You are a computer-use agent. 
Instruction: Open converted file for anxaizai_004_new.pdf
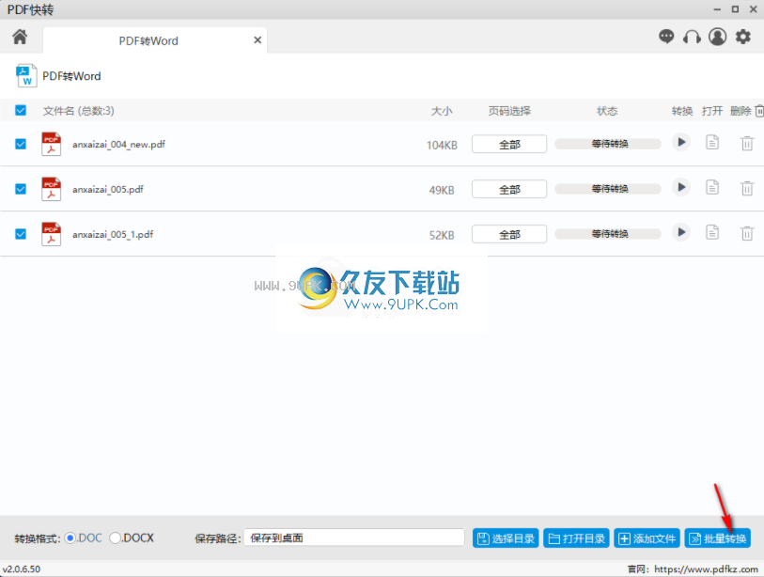tap(712, 142)
